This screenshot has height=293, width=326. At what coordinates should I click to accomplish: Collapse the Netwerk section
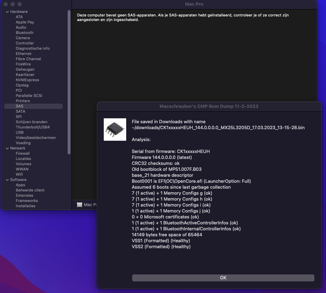pos(7,148)
